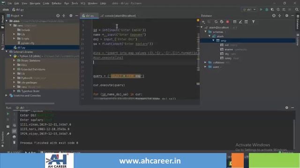Clear console output with trash icon
Screen dimensions: 300x168
point(14,142)
